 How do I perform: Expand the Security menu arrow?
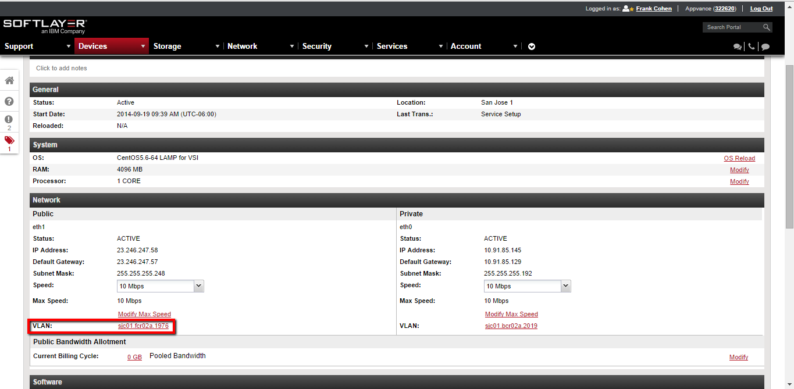366,47
